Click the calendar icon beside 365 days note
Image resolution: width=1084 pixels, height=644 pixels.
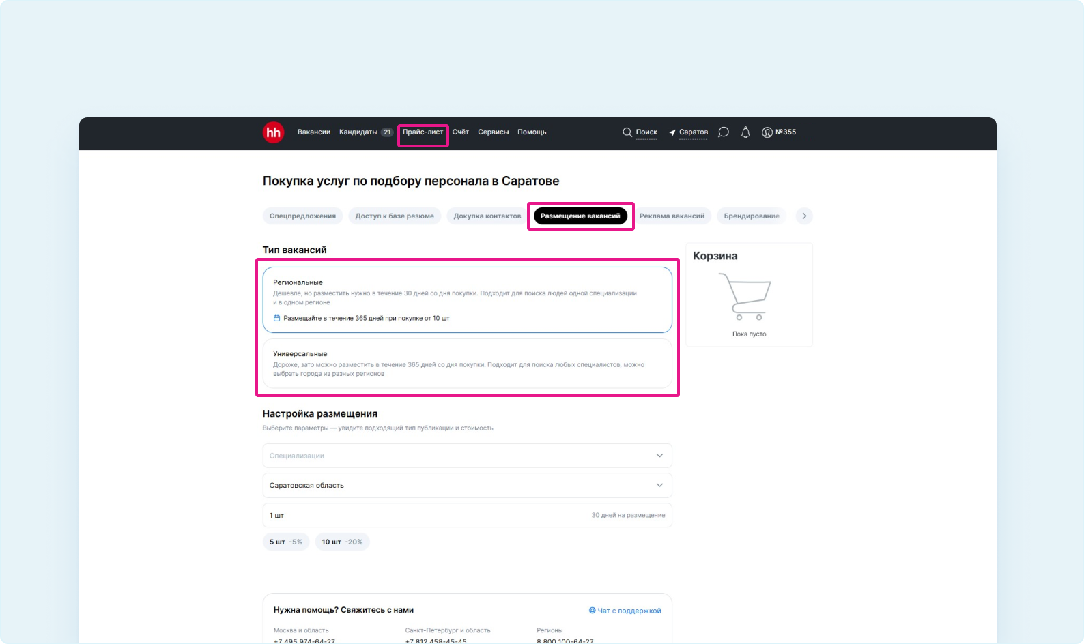tap(276, 318)
